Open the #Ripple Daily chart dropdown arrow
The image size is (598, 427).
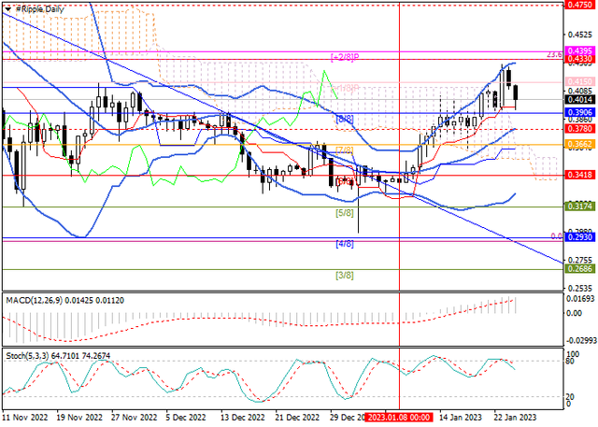point(7,7)
